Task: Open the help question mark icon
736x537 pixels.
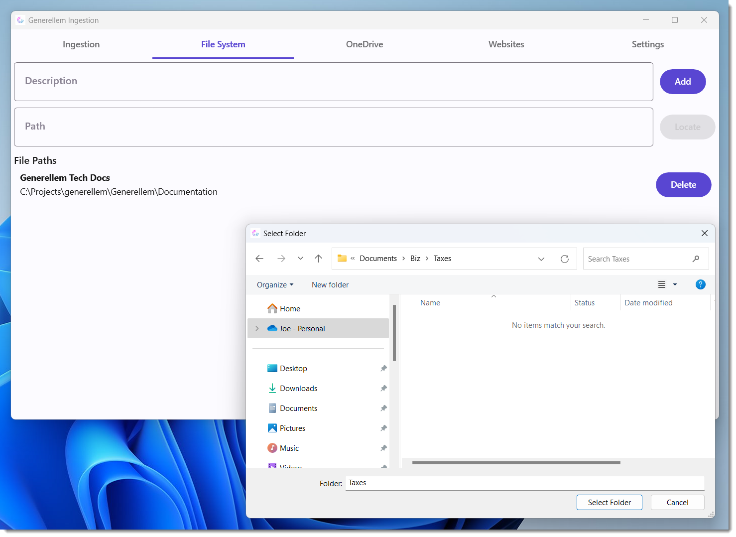Action: tap(700, 285)
